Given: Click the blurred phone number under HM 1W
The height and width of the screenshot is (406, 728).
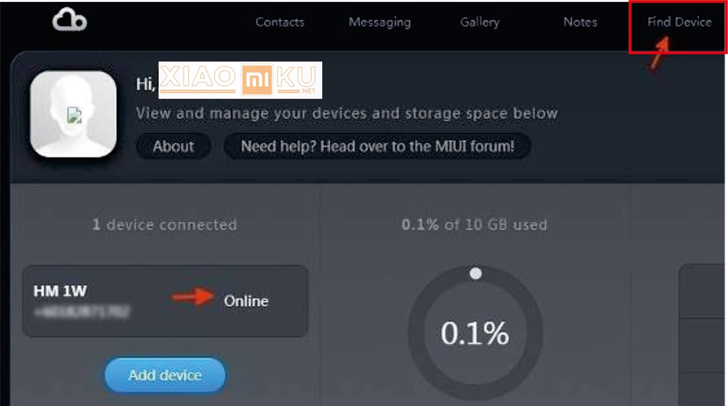Looking at the screenshot, I should (x=82, y=312).
